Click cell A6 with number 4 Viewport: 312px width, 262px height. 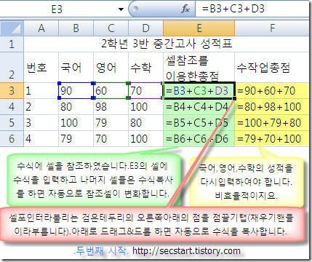click(x=41, y=139)
